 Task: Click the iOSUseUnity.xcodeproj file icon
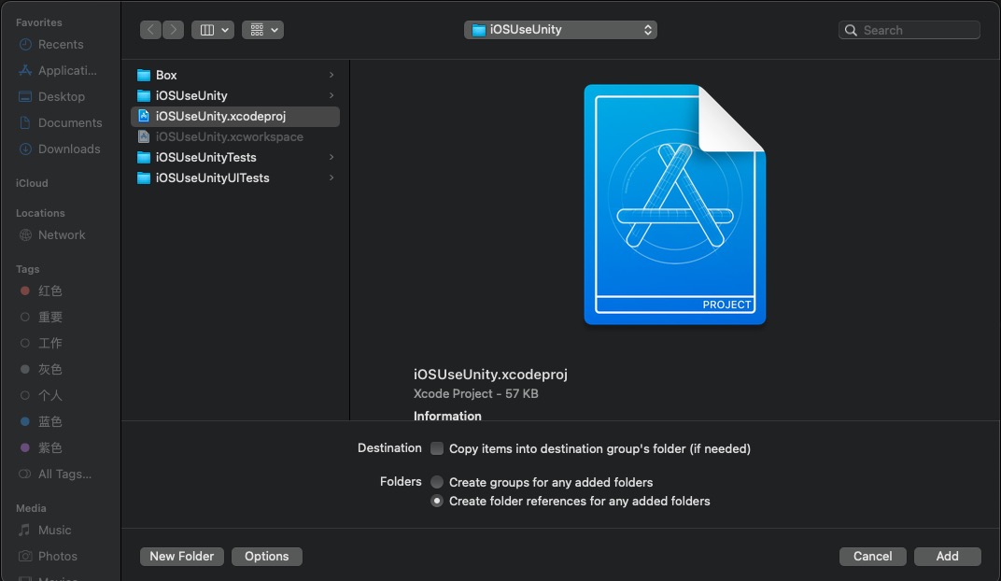[x=144, y=116]
